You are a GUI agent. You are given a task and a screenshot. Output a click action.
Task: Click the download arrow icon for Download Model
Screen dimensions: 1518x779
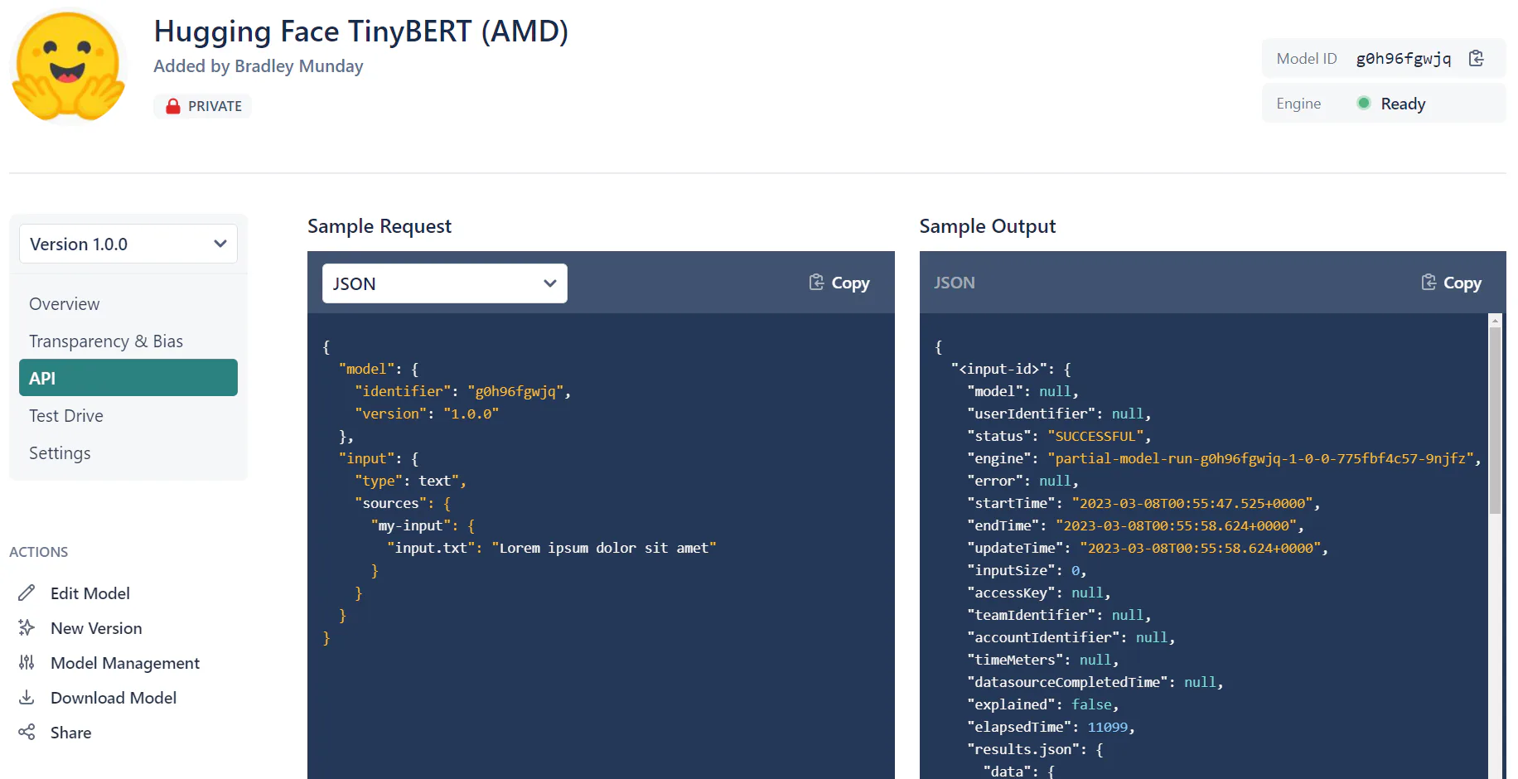point(27,697)
